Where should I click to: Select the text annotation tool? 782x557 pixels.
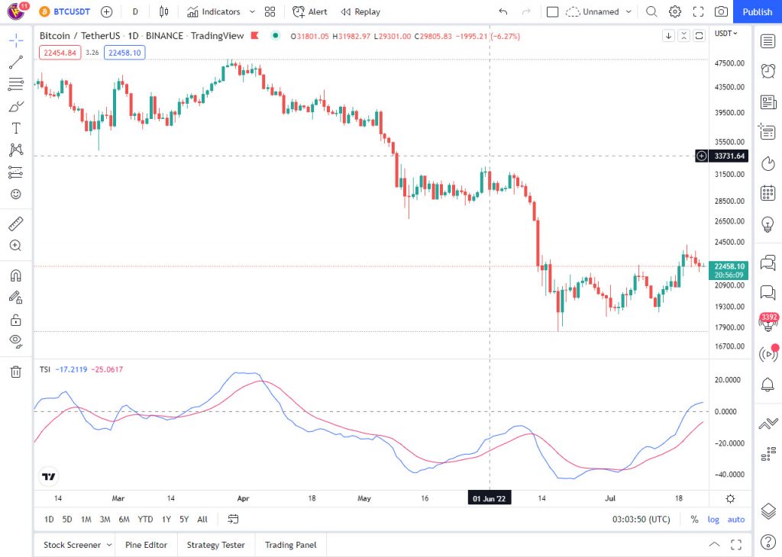(16, 128)
